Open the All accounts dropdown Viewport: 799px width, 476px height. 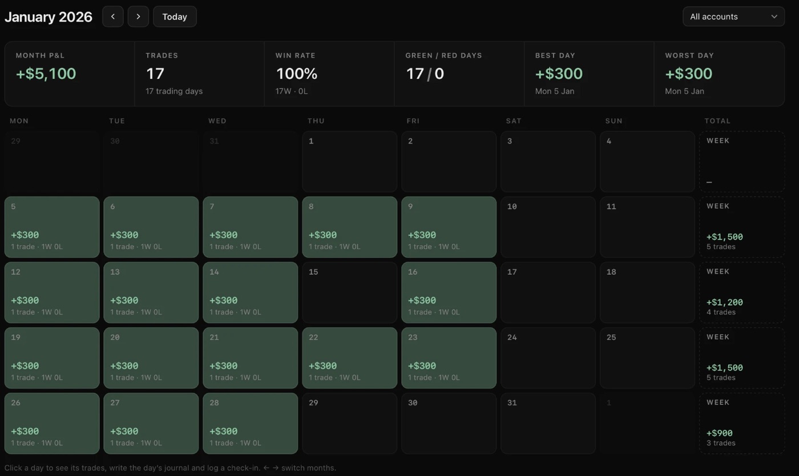click(x=733, y=17)
